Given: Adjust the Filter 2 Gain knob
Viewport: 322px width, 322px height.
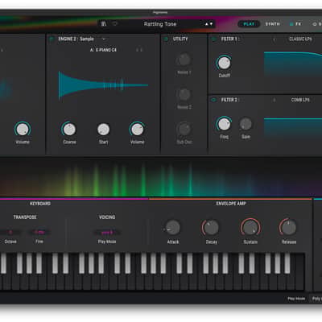Looking at the screenshot, I should point(246,124).
